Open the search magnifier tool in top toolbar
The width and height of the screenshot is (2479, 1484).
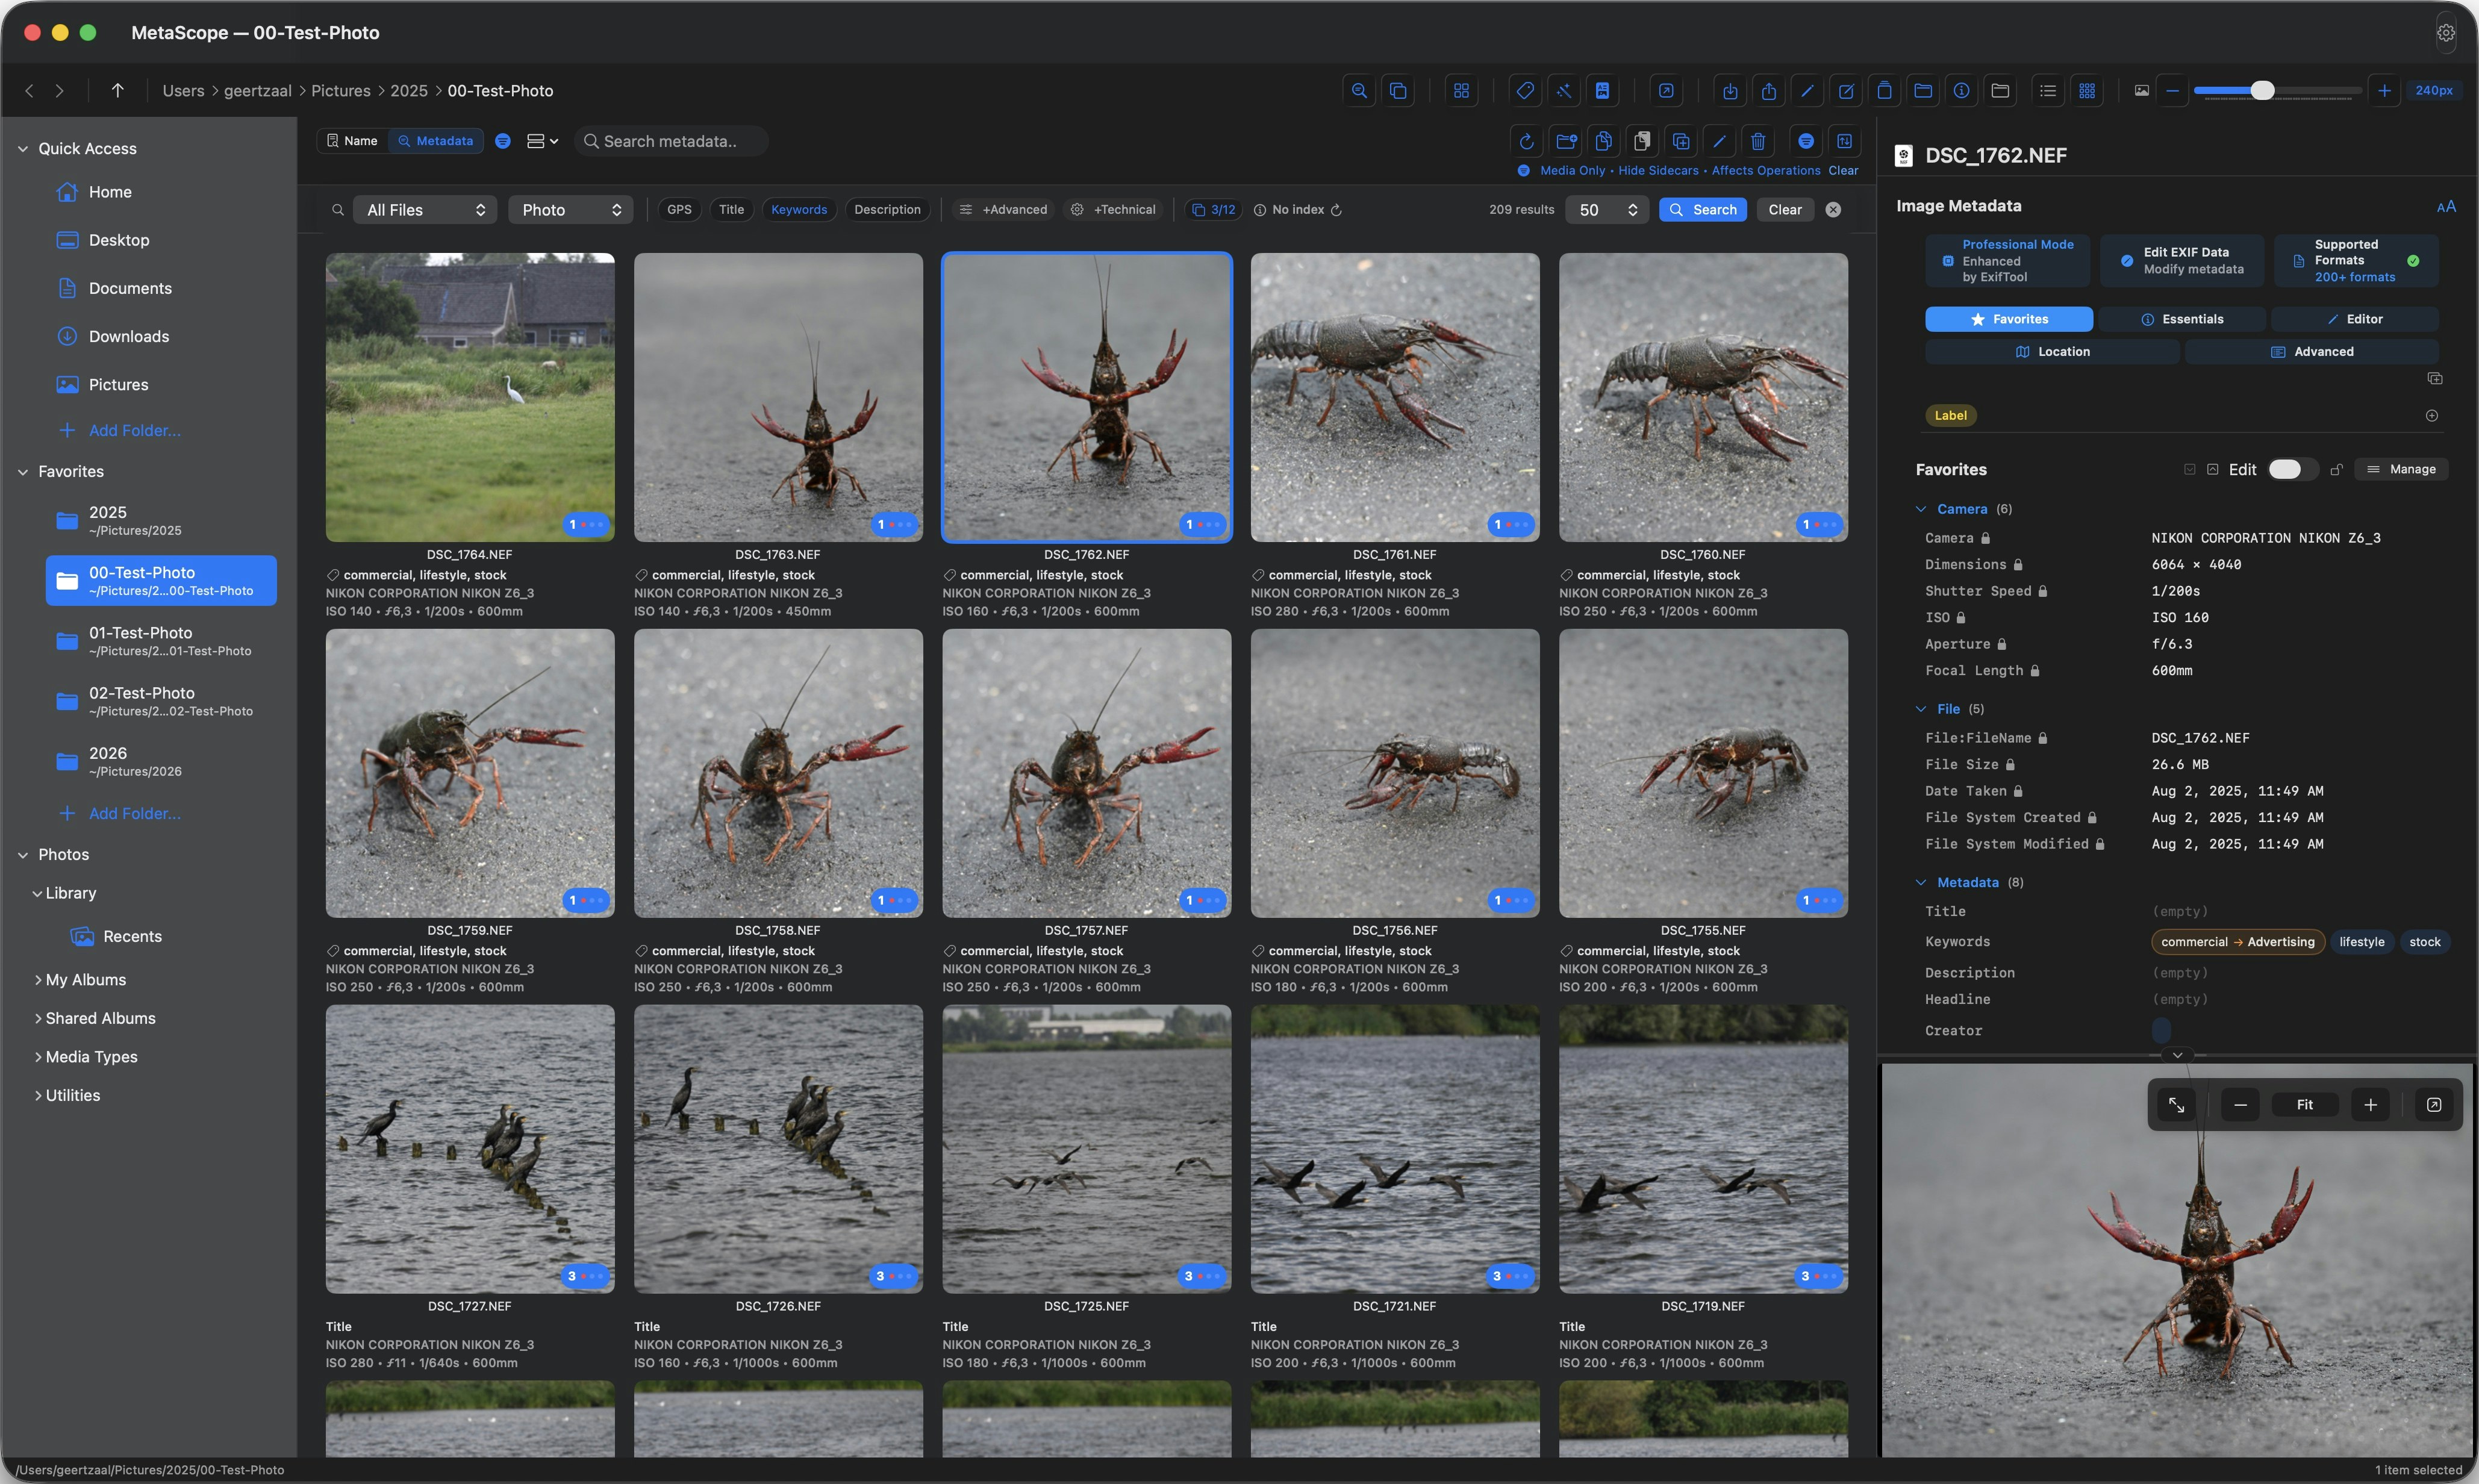coord(1359,91)
